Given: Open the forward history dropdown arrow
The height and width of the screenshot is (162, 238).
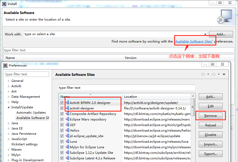Looking at the screenshot, I should coord(219,74).
